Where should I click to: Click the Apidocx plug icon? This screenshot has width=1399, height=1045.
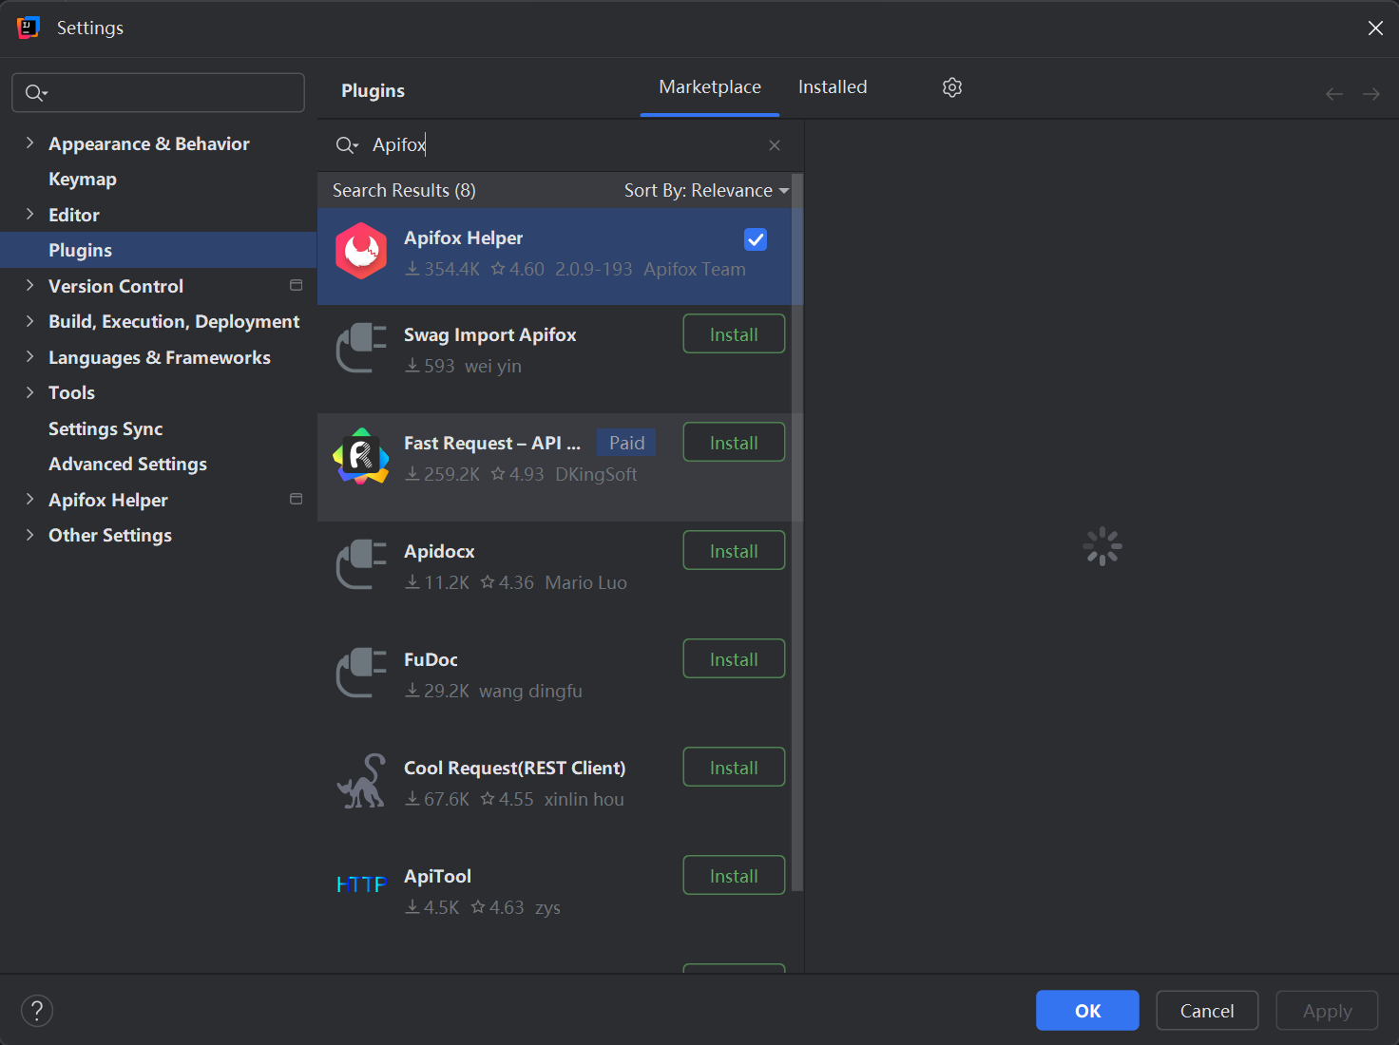[361, 564]
